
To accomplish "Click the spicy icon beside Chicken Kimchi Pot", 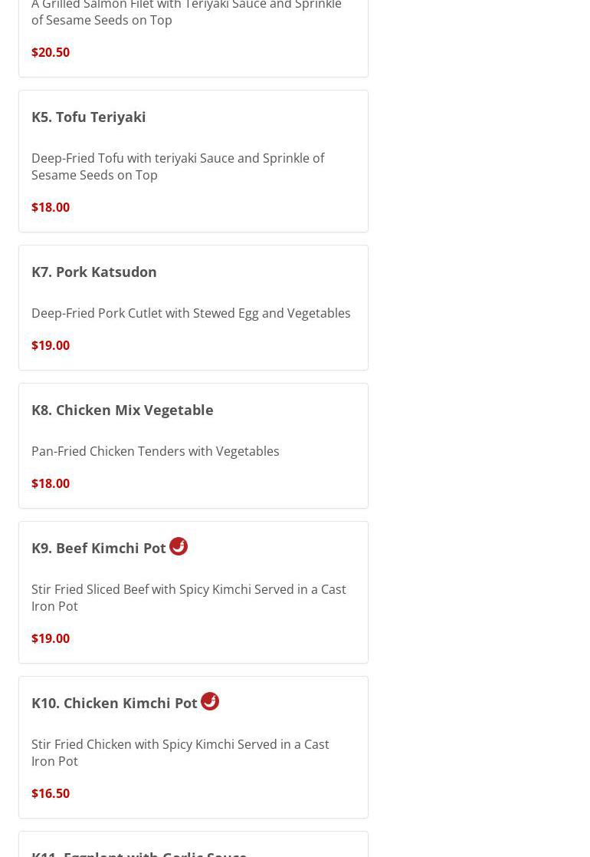I will click(x=210, y=701).
